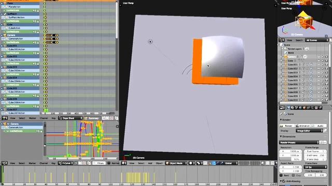Adjust the resolution percentage 50% slider

point(291,159)
